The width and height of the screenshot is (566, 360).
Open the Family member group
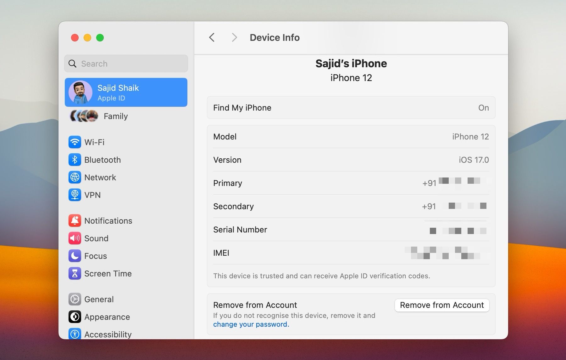115,116
